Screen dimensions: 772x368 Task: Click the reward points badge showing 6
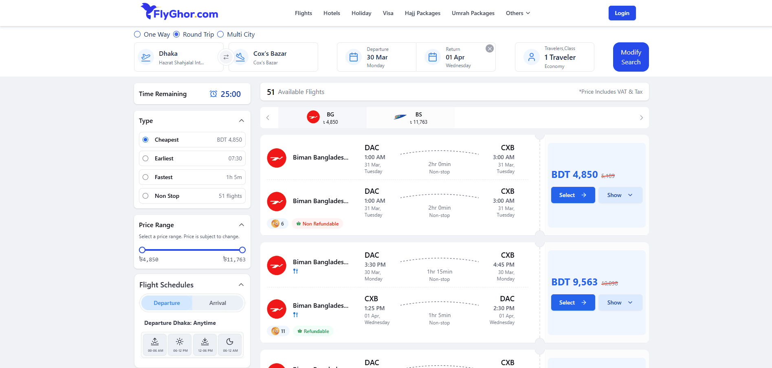278,223
